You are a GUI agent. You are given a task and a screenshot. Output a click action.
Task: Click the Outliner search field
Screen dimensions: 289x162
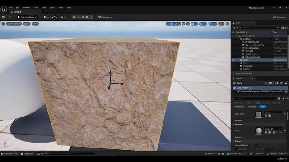click(x=259, y=27)
